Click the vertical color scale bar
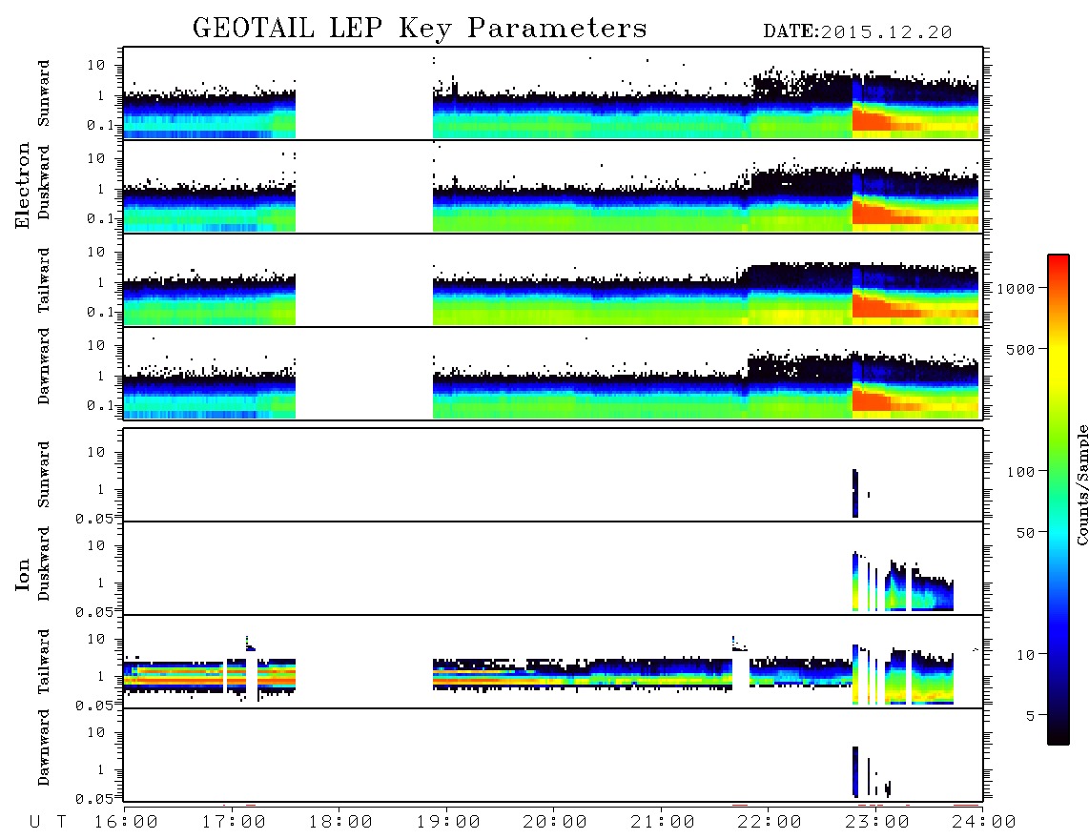The width and height of the screenshot is (1089, 839). coord(1058,500)
